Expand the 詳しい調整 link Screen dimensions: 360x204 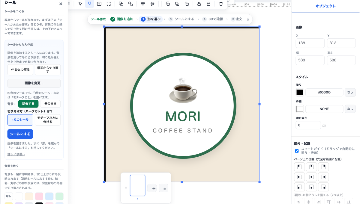16,154
